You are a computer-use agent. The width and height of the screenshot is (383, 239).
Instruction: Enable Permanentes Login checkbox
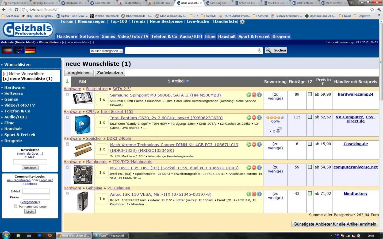coord(15,206)
